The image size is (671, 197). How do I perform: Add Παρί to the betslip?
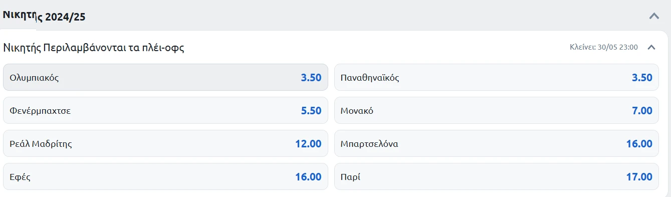pos(496,176)
